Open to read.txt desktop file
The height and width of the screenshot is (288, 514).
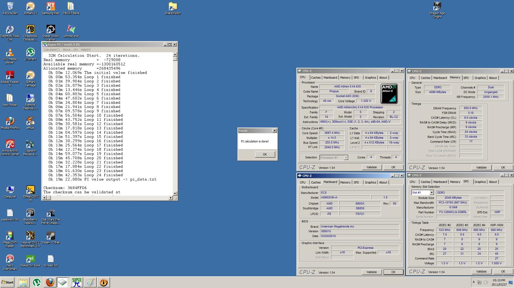pos(50,260)
